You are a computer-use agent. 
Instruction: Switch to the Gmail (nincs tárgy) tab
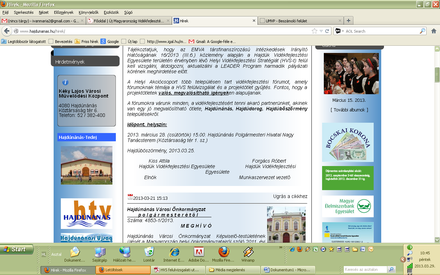(x=43, y=21)
